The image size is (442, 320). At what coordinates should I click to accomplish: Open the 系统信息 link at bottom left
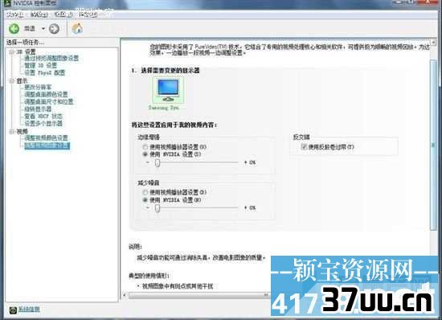point(29,310)
